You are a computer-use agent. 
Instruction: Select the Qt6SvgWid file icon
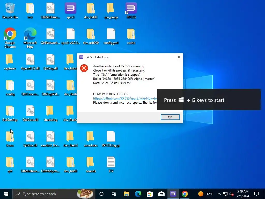coord(50,88)
